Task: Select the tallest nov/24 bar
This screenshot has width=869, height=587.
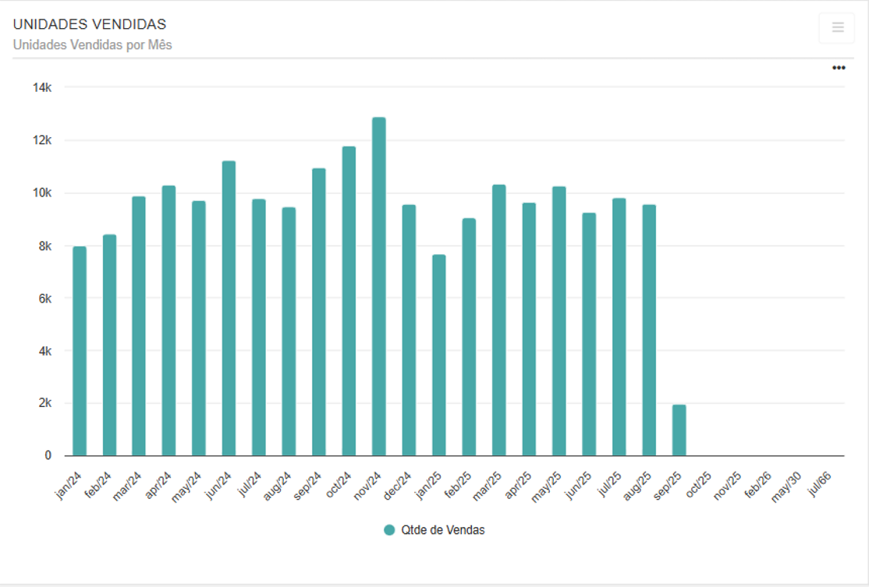Action: click(x=379, y=286)
